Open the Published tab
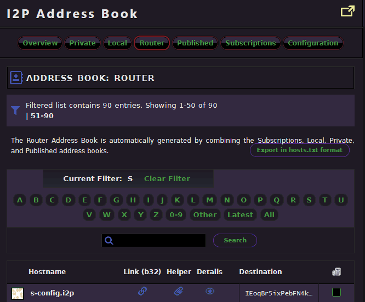 (x=195, y=43)
